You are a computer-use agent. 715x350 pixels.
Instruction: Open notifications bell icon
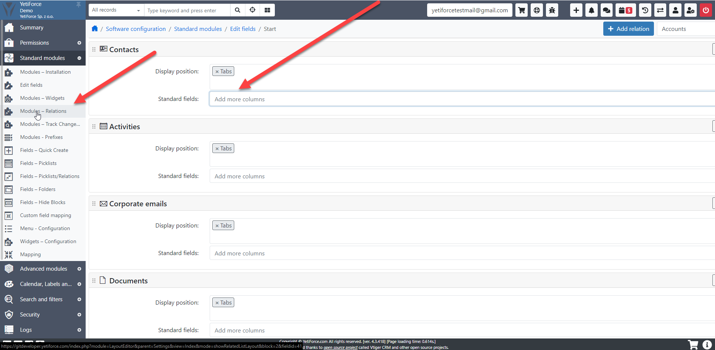pos(591,10)
